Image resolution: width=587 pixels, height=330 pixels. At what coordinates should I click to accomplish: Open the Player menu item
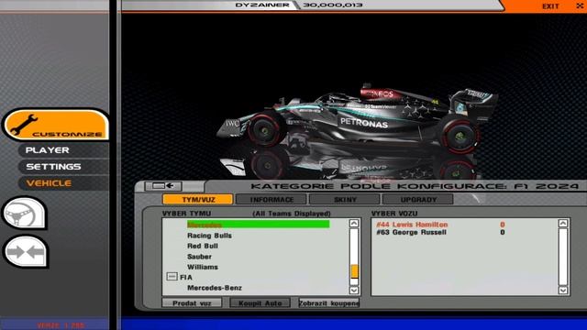47,150
